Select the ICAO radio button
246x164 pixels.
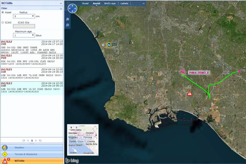[3, 23]
